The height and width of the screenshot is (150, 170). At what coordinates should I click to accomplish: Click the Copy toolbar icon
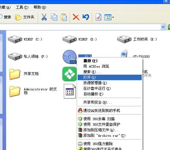coord(54,17)
